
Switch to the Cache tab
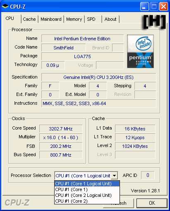tap(29, 19)
